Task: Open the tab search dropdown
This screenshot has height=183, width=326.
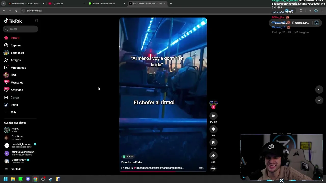Action: pos(3,4)
